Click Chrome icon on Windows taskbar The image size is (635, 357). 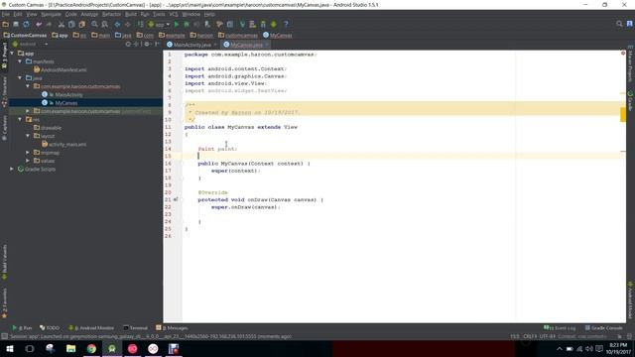(91, 348)
